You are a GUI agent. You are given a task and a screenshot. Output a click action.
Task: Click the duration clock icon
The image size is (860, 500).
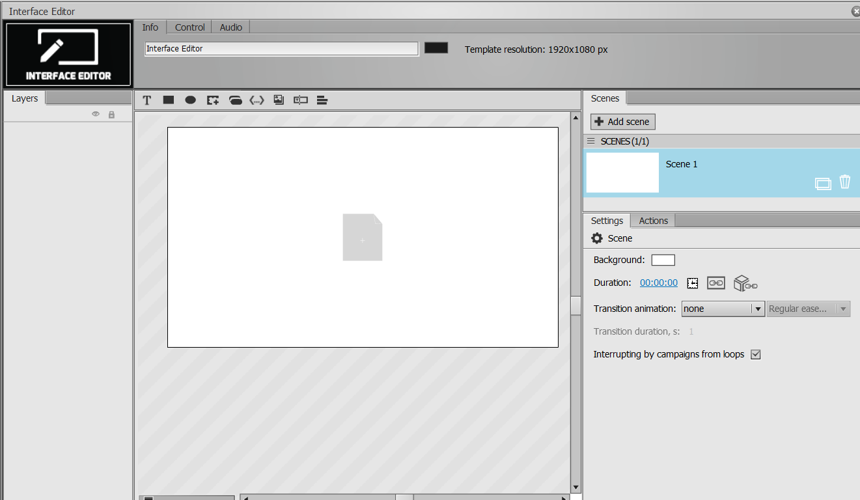(x=693, y=283)
